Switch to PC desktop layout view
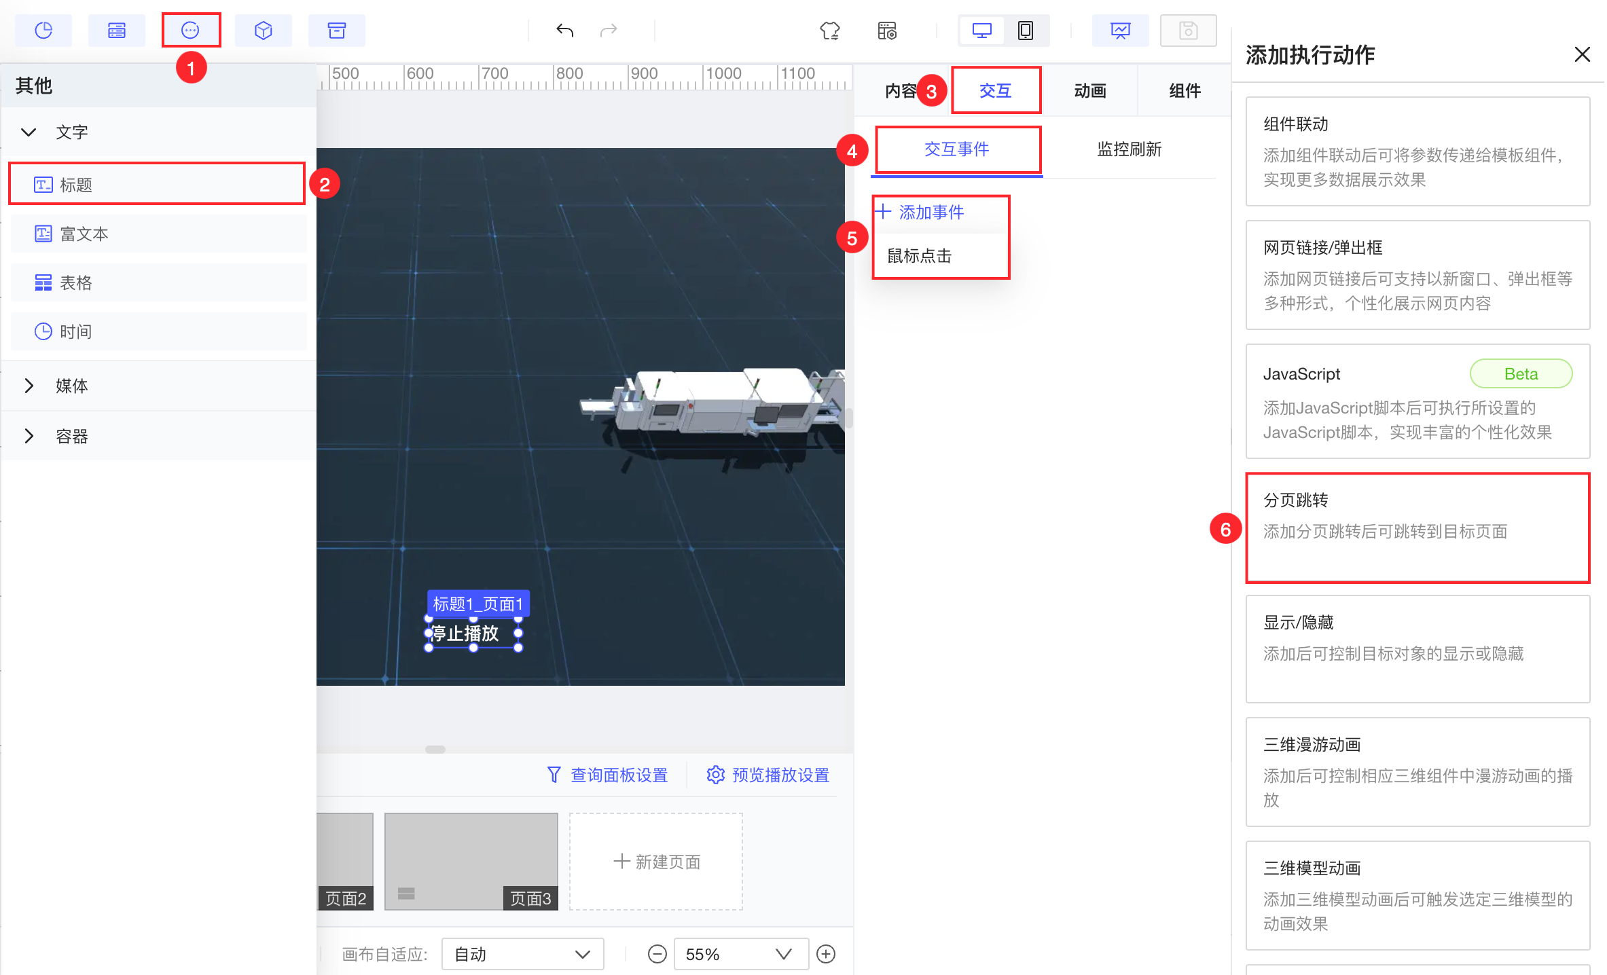The width and height of the screenshot is (1607, 975). click(981, 31)
